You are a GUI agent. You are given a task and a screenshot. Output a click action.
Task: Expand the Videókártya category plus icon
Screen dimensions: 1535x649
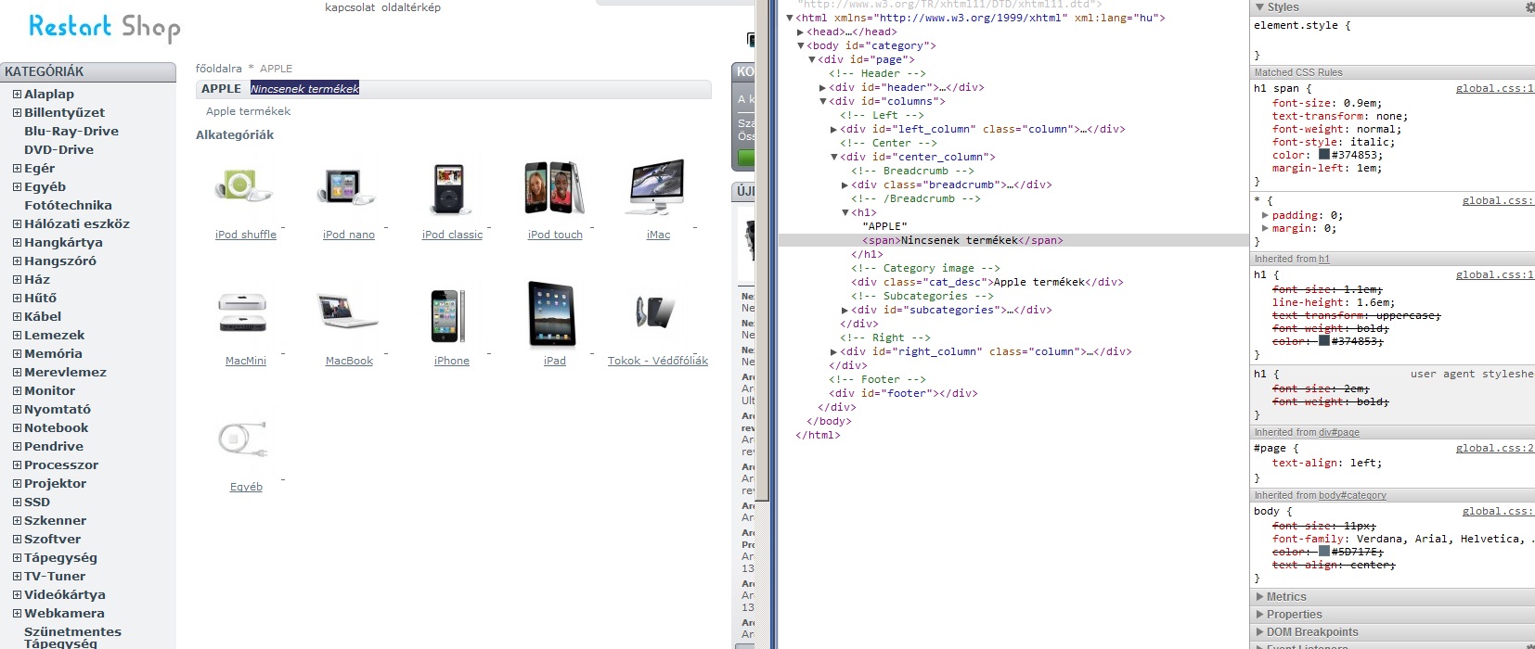pyautogui.click(x=17, y=594)
